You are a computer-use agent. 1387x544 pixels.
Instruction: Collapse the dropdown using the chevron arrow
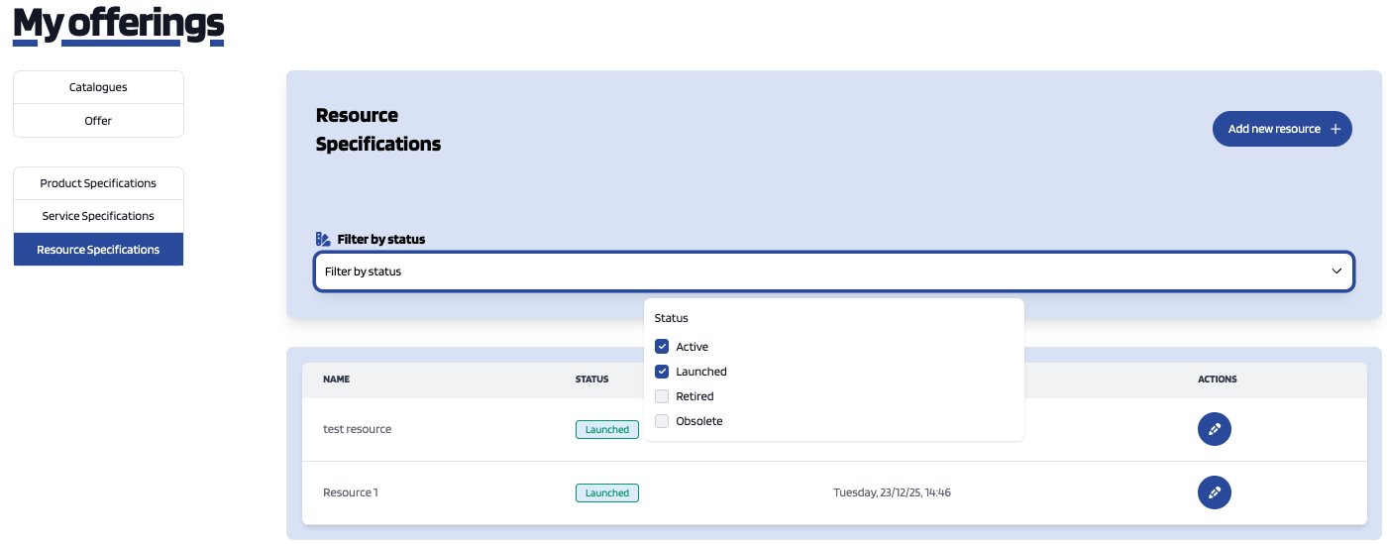(1336, 272)
